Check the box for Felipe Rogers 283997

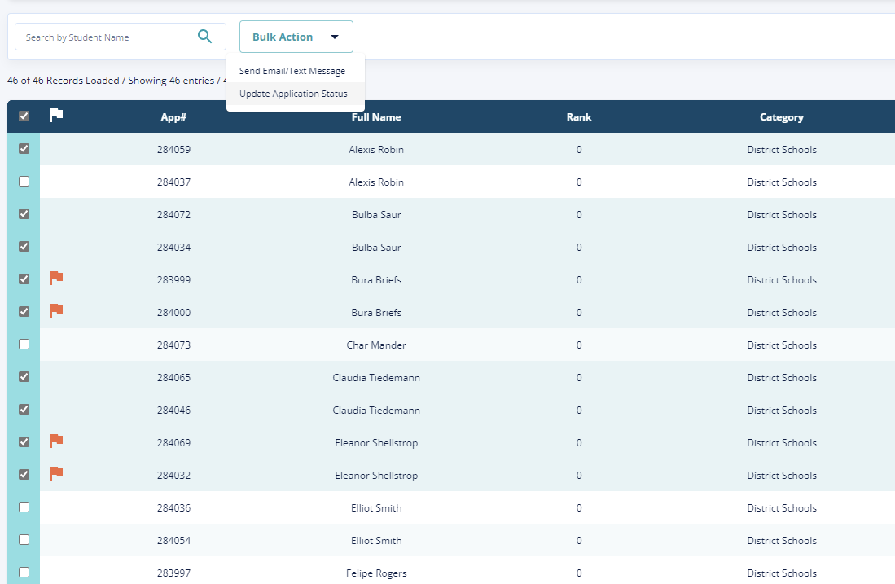point(24,573)
